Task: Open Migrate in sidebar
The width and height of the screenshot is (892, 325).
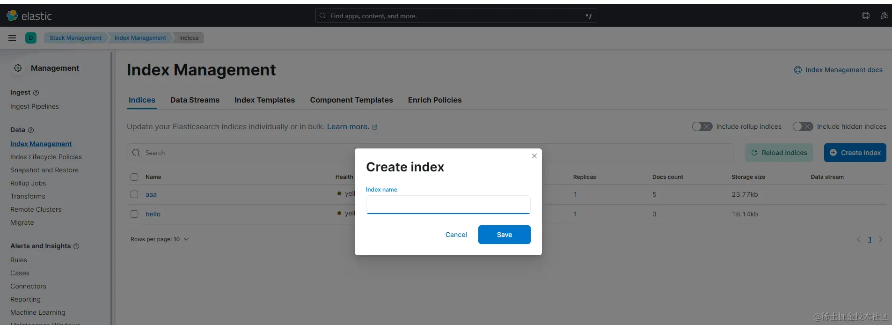Action: (22, 222)
